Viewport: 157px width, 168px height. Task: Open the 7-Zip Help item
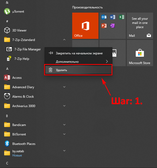(x=18, y=59)
